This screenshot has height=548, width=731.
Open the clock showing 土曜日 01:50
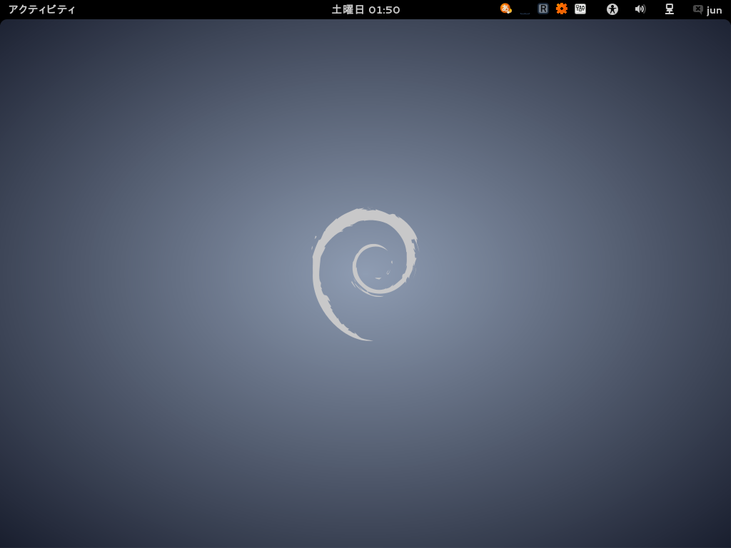tap(365, 9)
